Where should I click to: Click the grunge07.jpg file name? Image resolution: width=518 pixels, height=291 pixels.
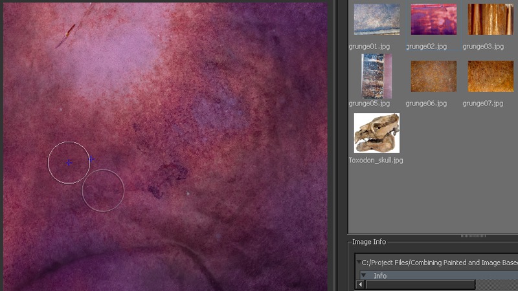pyautogui.click(x=483, y=103)
